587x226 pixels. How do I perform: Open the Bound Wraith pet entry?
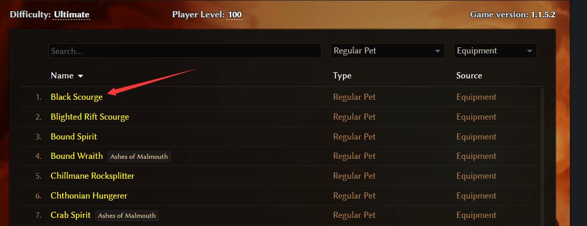(x=77, y=156)
